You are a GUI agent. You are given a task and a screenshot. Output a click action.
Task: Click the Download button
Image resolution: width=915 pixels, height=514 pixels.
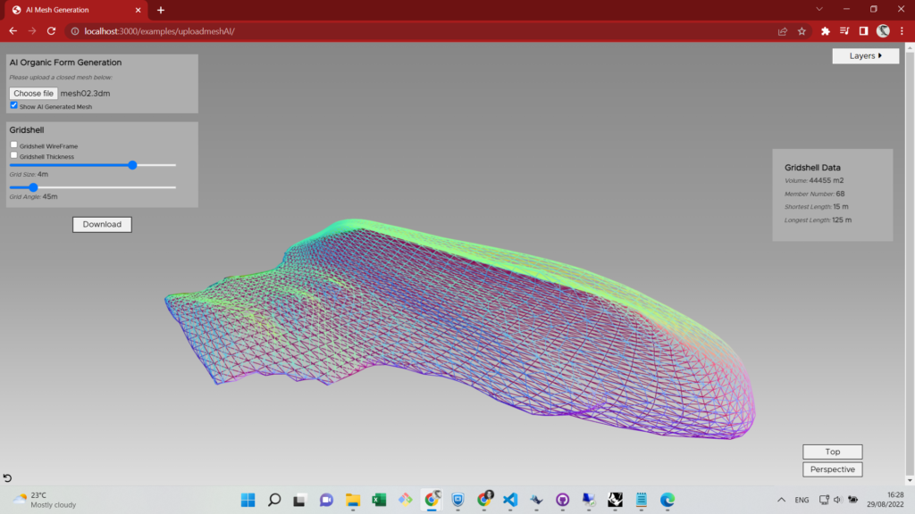(102, 225)
